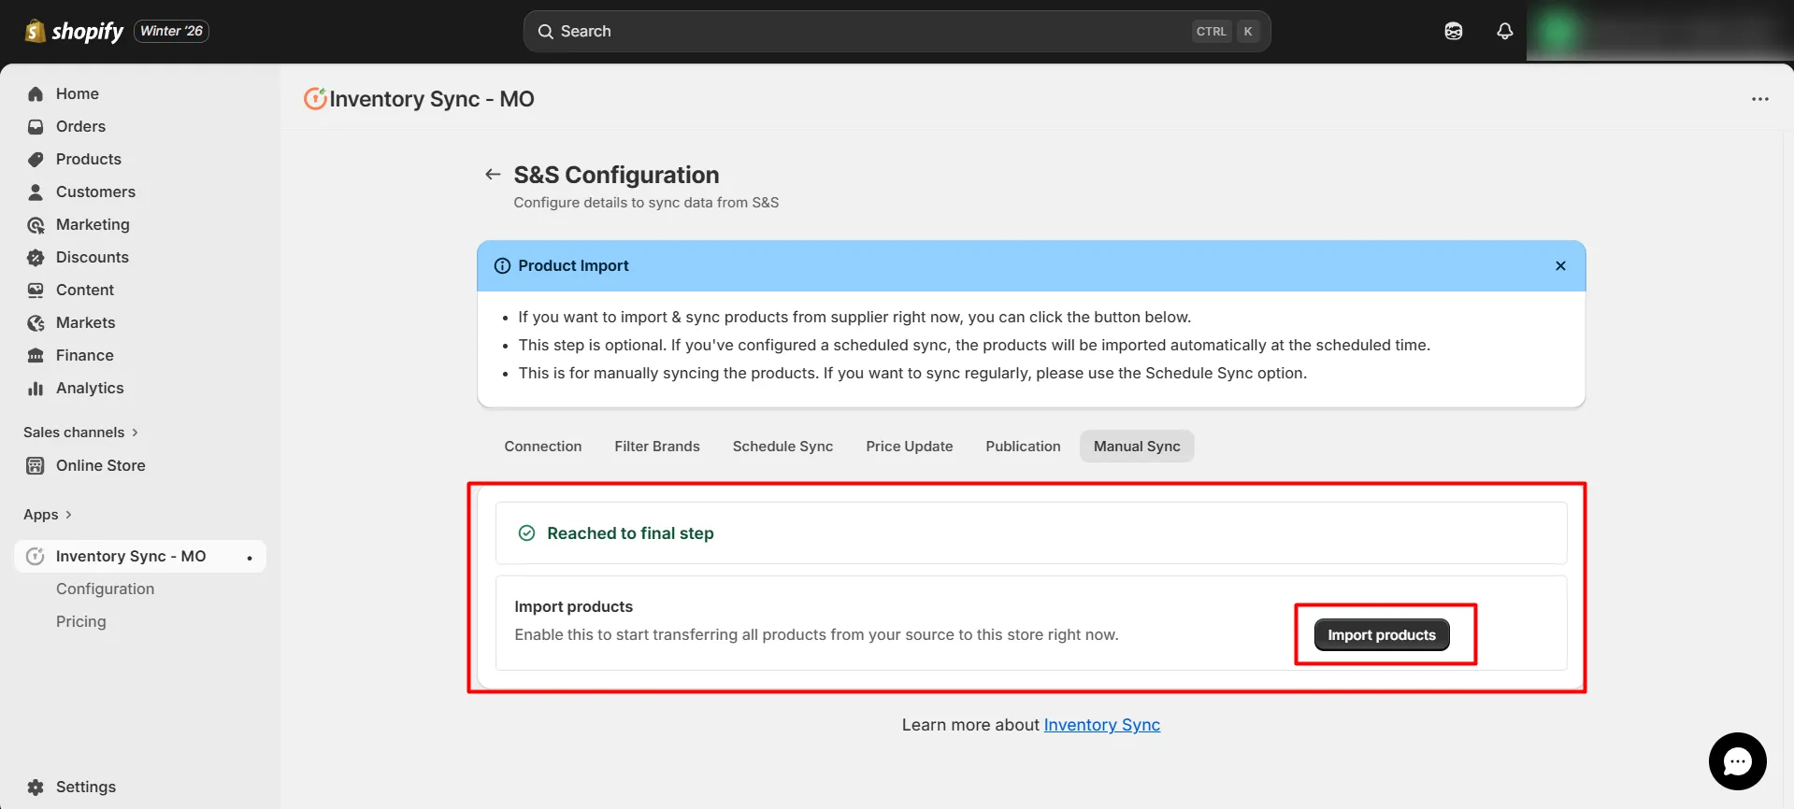Viewport: 1794px width, 809px height.
Task: Click the Analytics bar chart icon
Action: click(x=36, y=388)
